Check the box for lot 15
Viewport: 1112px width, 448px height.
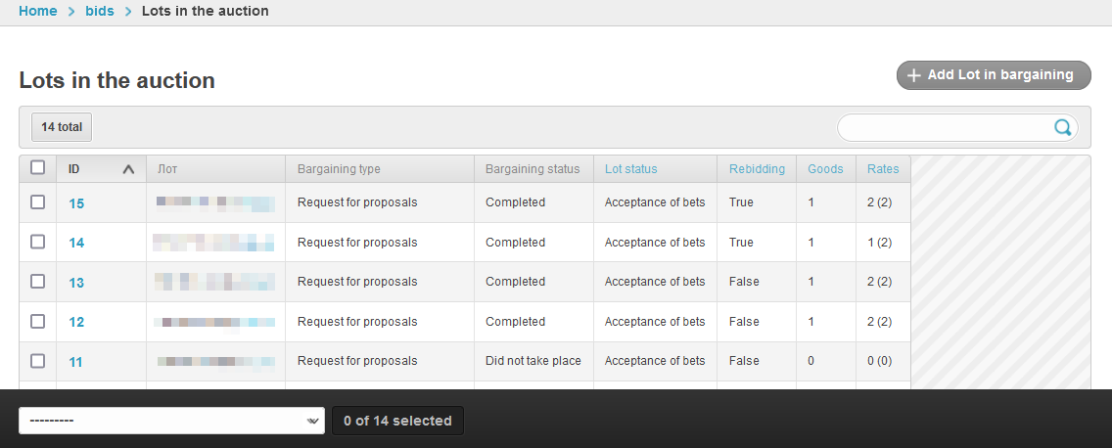(x=38, y=202)
